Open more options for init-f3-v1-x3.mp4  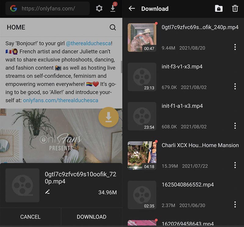235,86
